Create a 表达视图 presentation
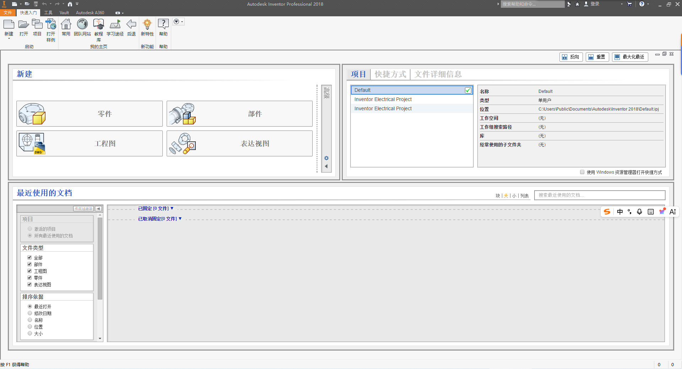Viewport: 682px width, 369px height. (x=239, y=143)
